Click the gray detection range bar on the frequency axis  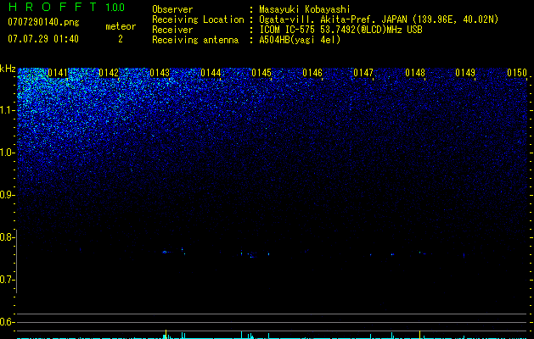tap(16, 261)
